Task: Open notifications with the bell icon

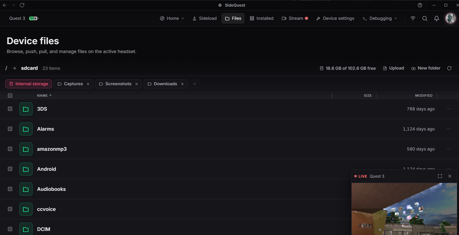Action: (x=437, y=18)
